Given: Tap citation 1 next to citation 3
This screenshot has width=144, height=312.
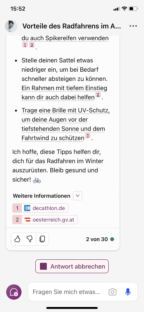Looking at the screenshot, I should [25, 45].
